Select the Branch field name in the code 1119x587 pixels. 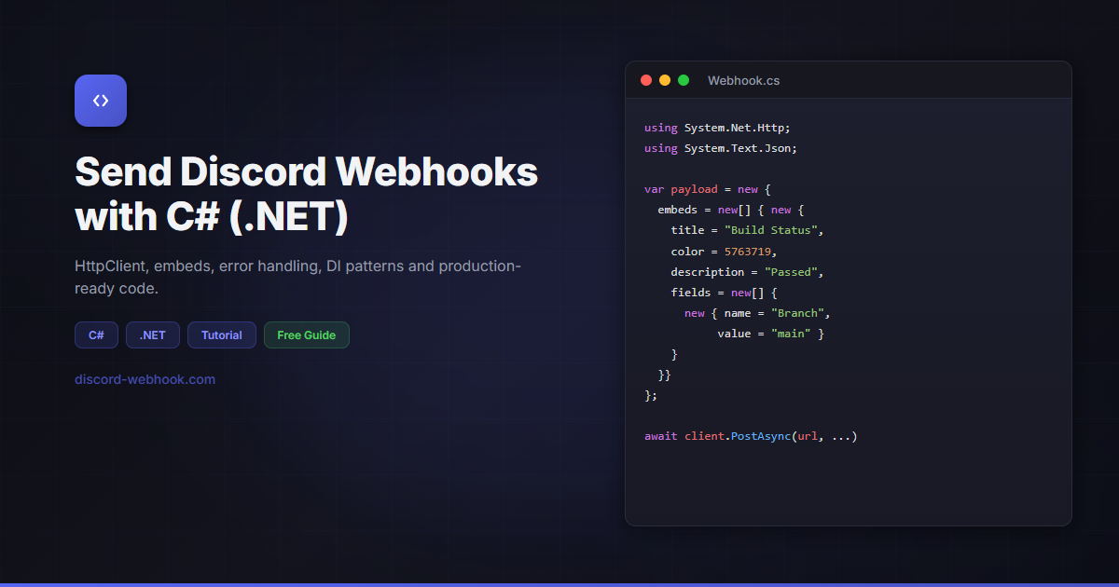click(x=797, y=312)
